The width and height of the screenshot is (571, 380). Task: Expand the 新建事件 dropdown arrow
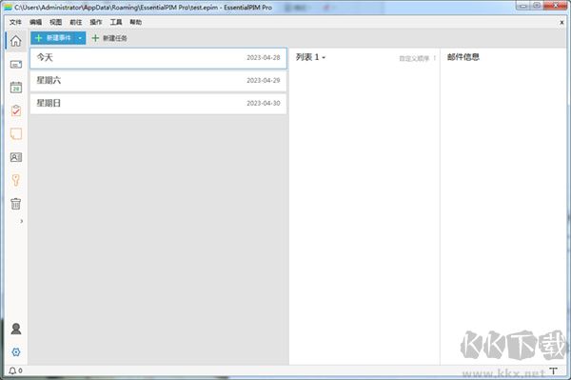[81, 38]
